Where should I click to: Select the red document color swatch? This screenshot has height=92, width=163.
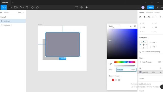pyautogui.click(x=113, y=80)
